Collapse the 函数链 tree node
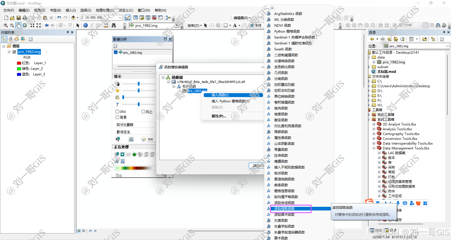 point(163,77)
